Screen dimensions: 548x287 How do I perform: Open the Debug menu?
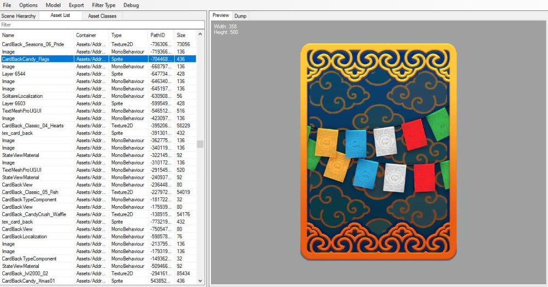tap(131, 5)
